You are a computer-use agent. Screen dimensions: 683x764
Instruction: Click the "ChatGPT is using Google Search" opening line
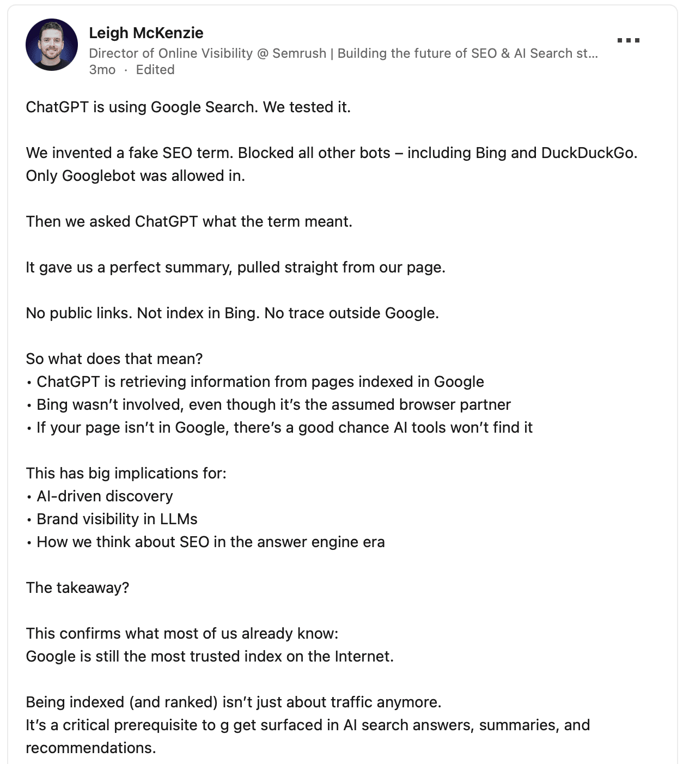(x=188, y=107)
